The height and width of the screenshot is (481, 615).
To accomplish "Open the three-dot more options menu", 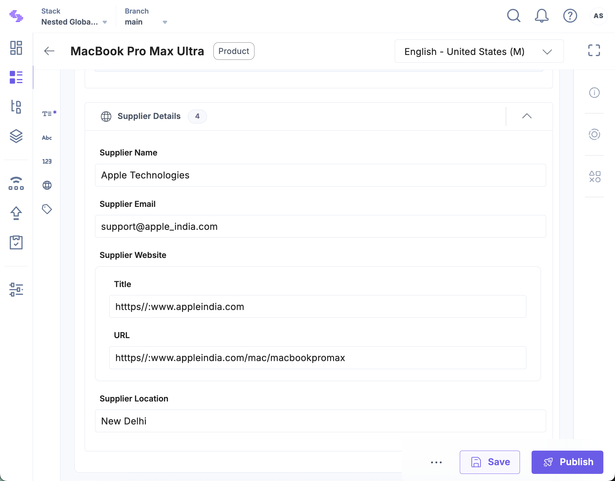I will (x=436, y=462).
